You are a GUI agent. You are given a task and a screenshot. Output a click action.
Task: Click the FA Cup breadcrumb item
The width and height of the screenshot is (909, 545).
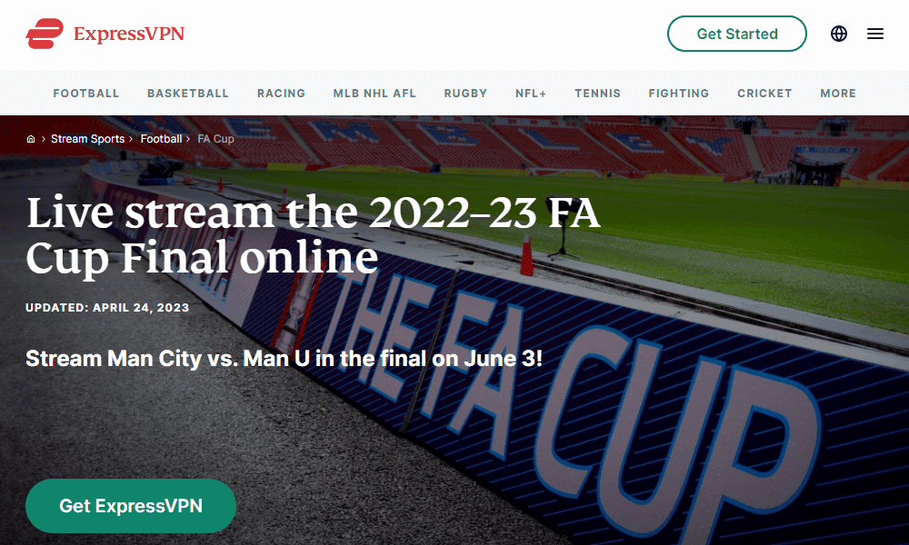(215, 139)
